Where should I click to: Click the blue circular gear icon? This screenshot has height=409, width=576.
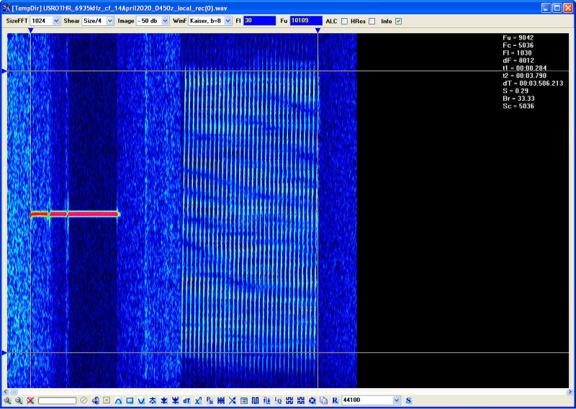tap(312, 400)
